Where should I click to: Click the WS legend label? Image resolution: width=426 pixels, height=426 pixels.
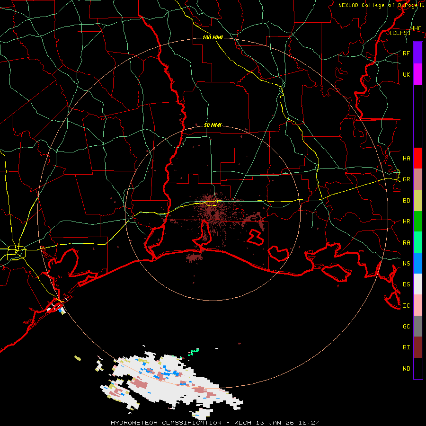(x=406, y=263)
